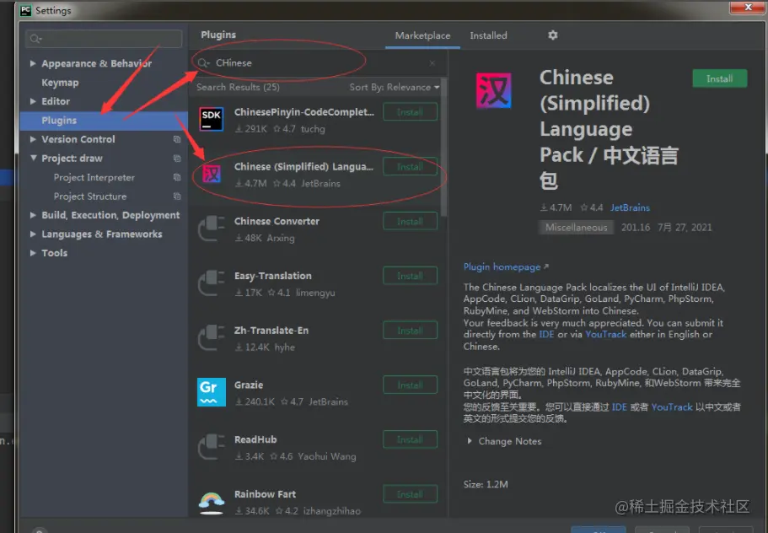
Task: Install the Chinese Converter plugin
Action: pyautogui.click(x=410, y=222)
